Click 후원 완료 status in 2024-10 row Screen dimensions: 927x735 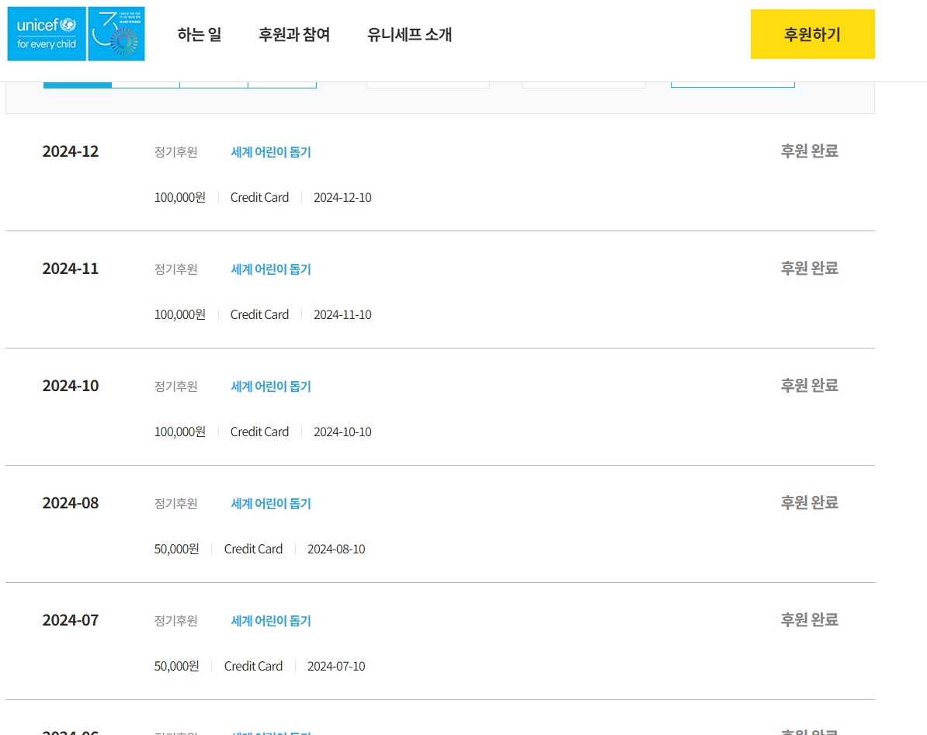coord(809,386)
